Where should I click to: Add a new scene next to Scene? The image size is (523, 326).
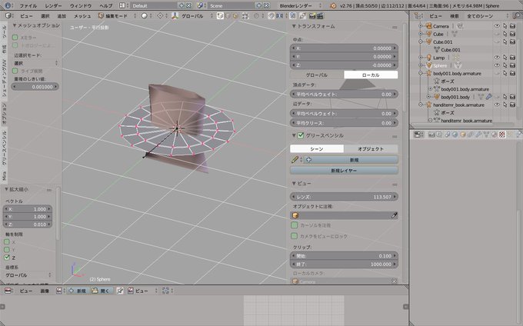(x=259, y=5)
